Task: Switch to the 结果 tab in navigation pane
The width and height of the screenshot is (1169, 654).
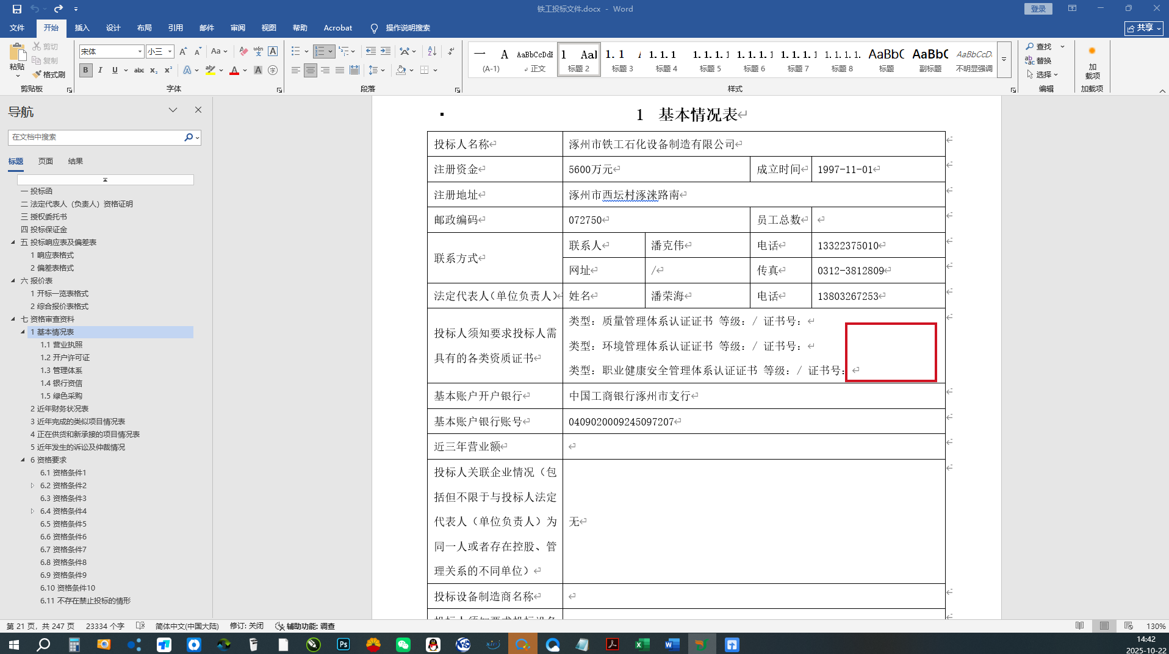Action: (x=76, y=162)
